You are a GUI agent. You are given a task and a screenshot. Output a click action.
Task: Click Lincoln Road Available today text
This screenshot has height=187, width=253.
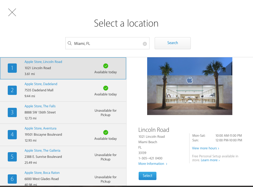[106, 72]
